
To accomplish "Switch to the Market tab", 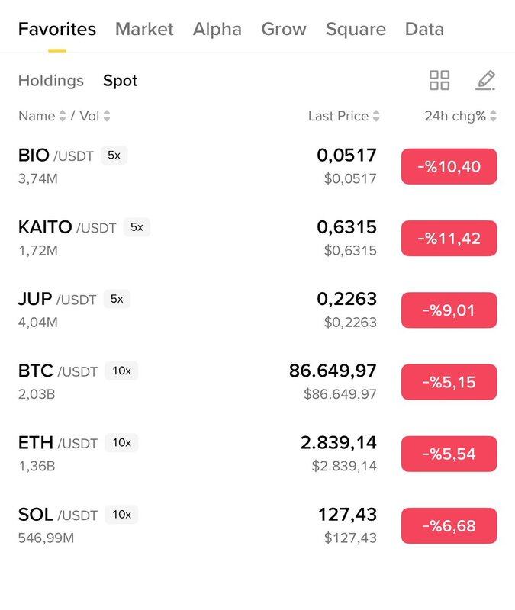I will [144, 29].
